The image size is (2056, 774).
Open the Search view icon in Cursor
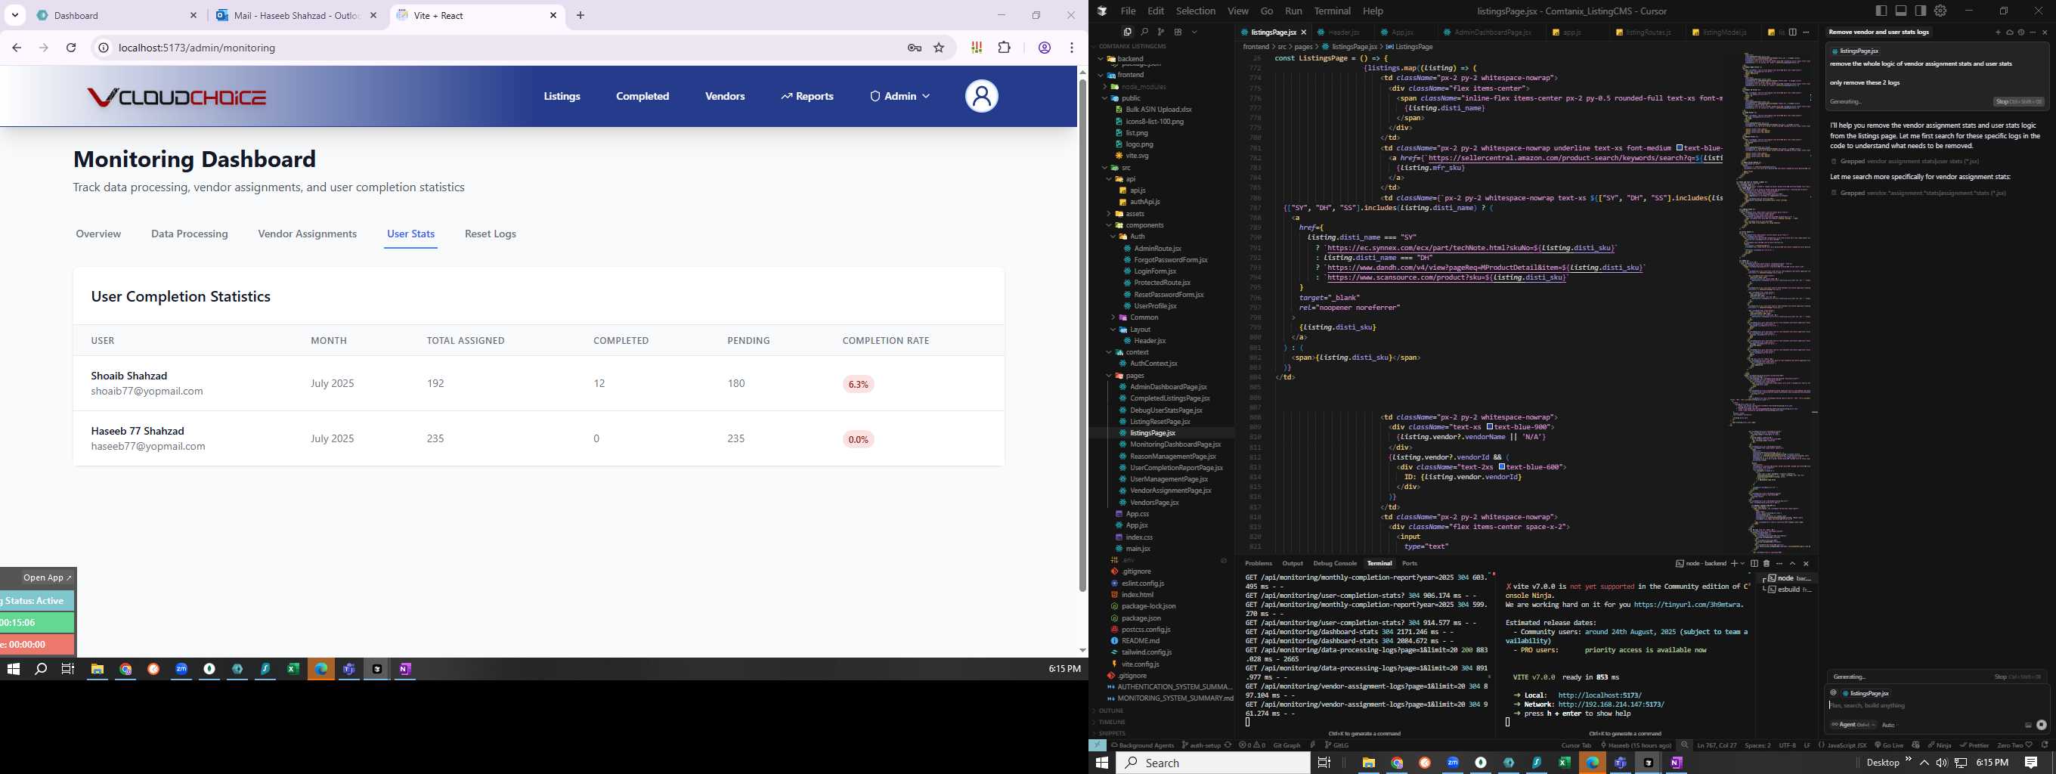(1144, 32)
